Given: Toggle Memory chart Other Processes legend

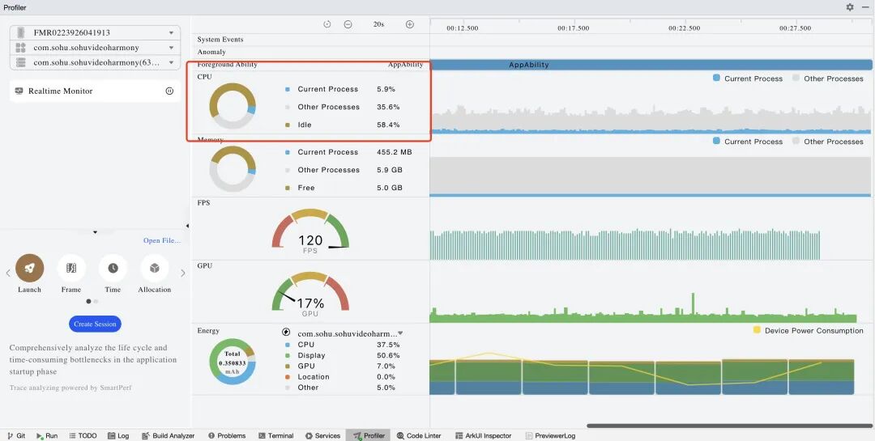Looking at the screenshot, I should (827, 142).
